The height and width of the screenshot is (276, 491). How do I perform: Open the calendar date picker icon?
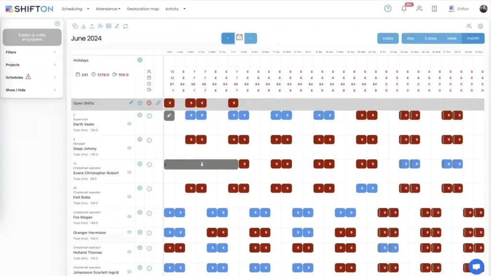pyautogui.click(x=239, y=38)
